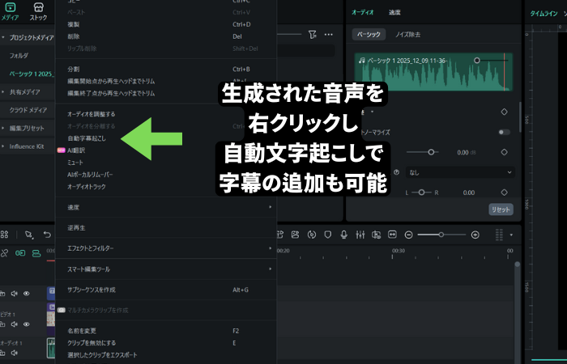Screen dimensions: 567x364
Task: Open the タイムライン tab on the right
Action: click(x=544, y=14)
